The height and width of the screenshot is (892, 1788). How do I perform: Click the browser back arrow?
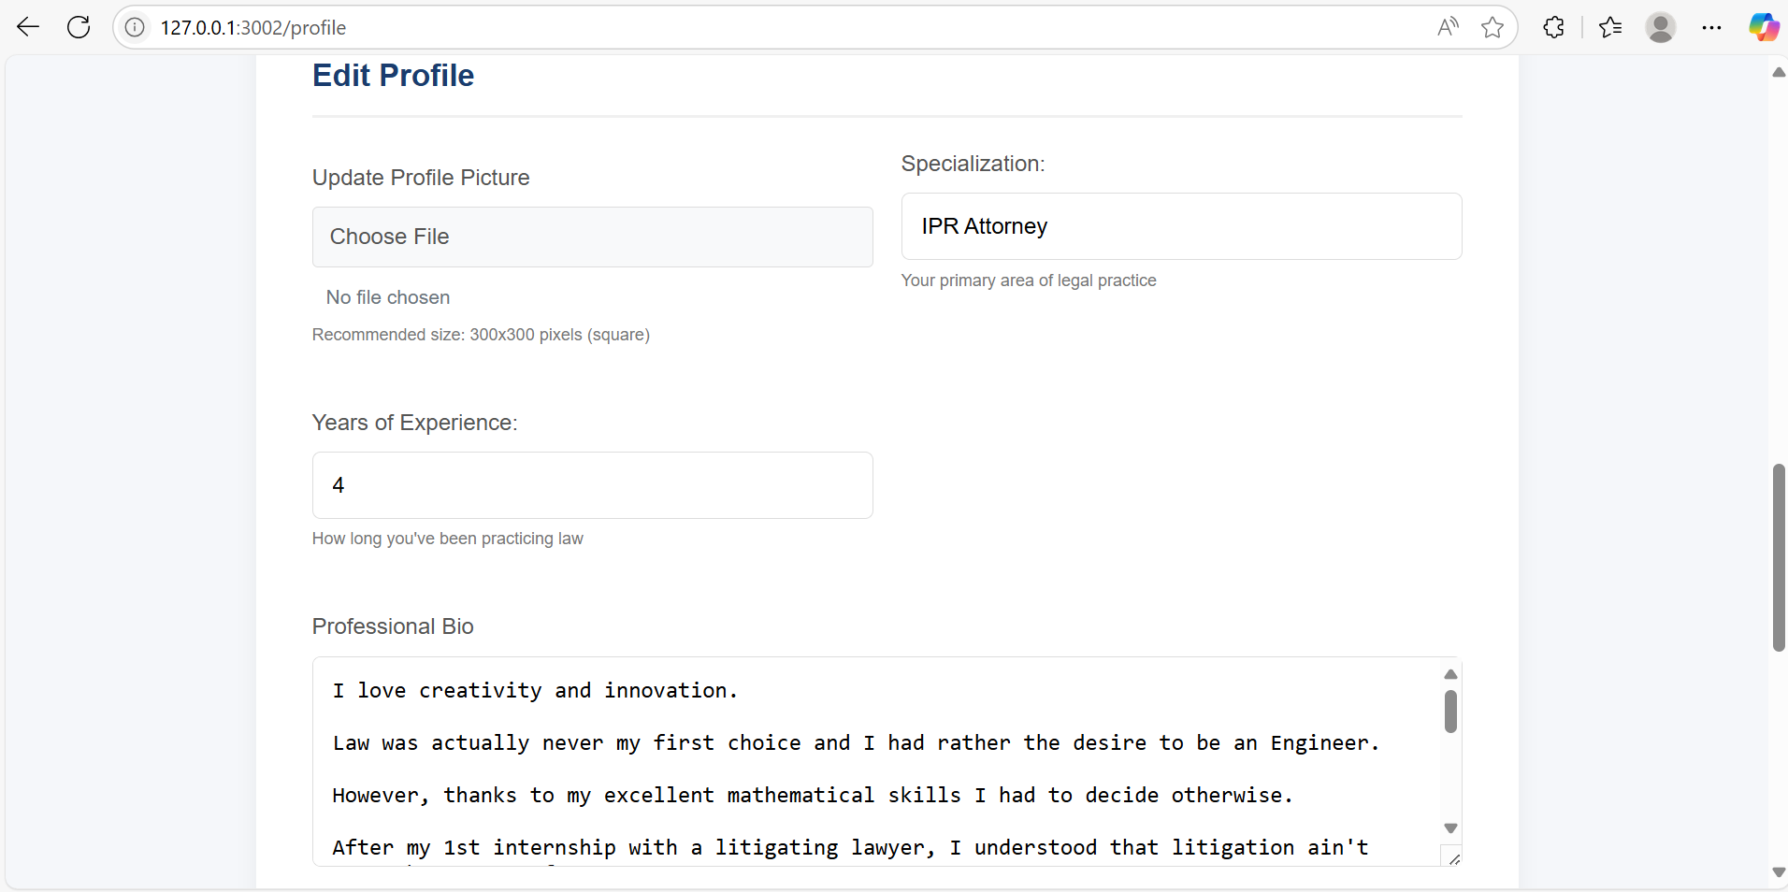coord(28,27)
